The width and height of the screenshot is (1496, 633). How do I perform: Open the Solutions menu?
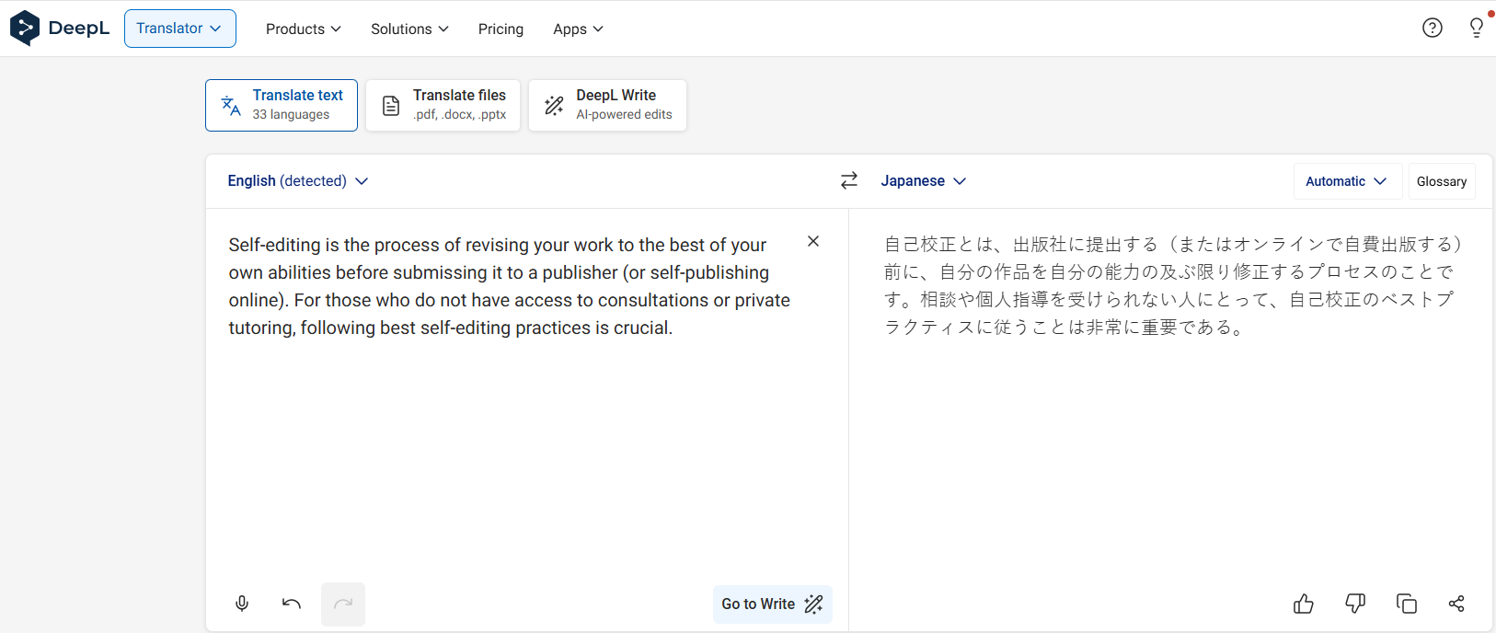(x=409, y=29)
